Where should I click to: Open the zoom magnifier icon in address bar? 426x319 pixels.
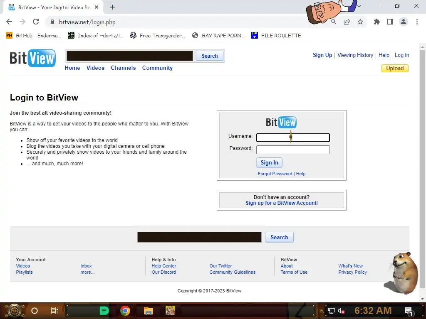point(334,22)
